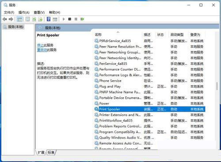Click the Export list toolbar icon
Viewport: 221px width, 162px height.
(40, 19)
